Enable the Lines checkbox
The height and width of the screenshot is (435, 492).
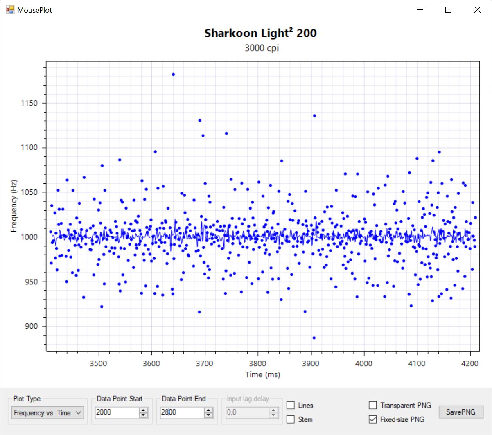(291, 406)
